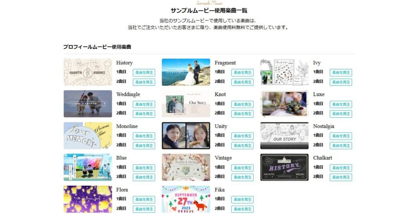409x214 pixels.
Task: Open the Fika September 27th thumbnail
Action: tap(186, 199)
